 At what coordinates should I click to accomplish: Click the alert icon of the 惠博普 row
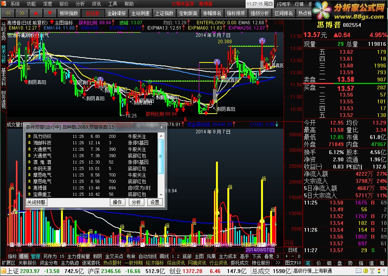tap(30, 188)
